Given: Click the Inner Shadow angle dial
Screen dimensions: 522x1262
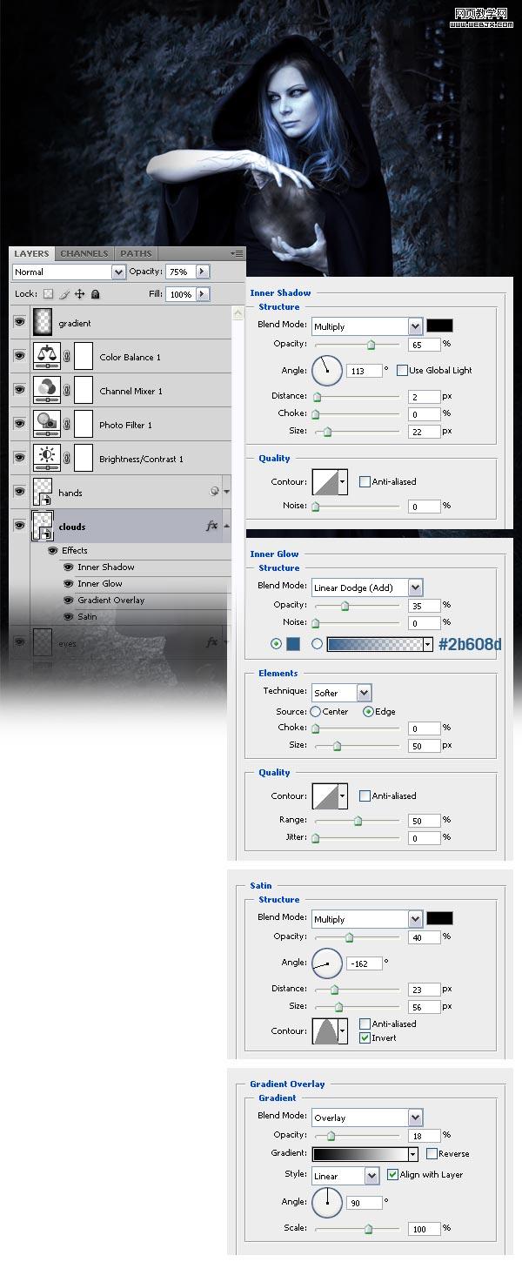Looking at the screenshot, I should [327, 371].
